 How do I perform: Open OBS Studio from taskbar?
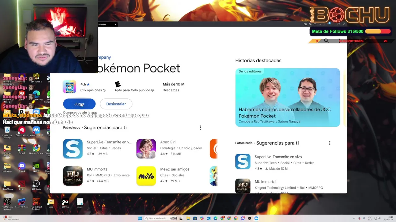249,218
